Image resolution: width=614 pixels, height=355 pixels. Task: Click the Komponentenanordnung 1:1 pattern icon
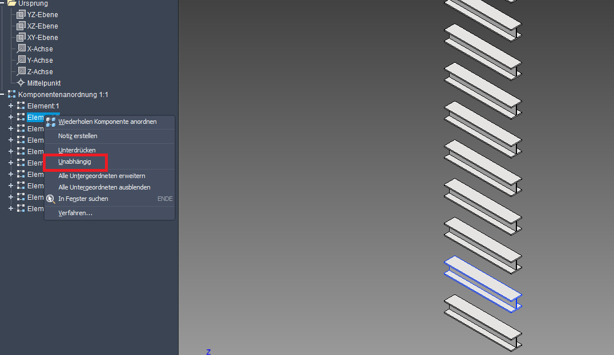(12, 94)
